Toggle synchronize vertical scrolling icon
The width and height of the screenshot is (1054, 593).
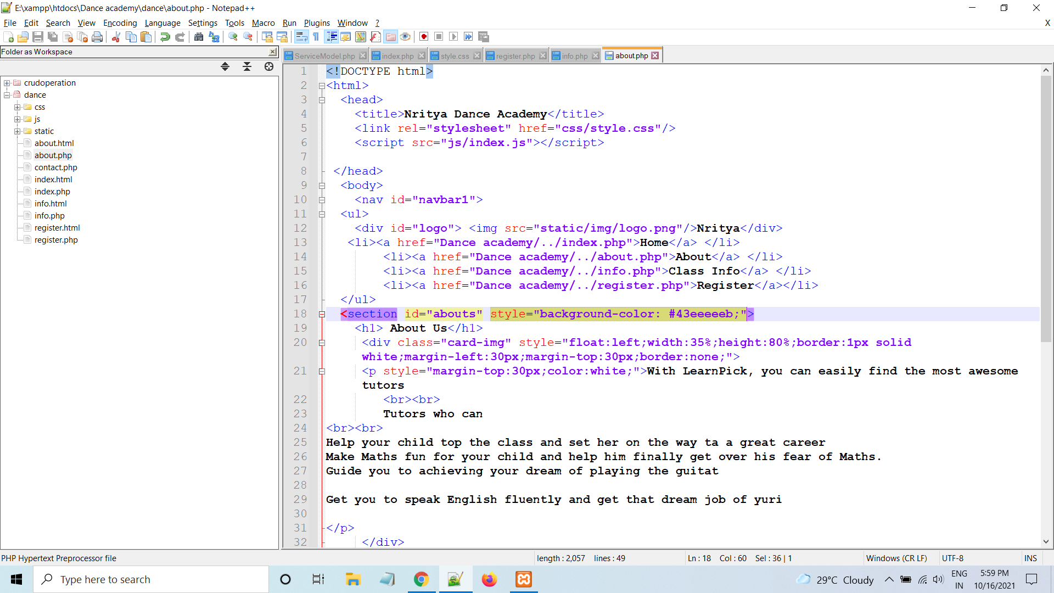(x=267, y=37)
